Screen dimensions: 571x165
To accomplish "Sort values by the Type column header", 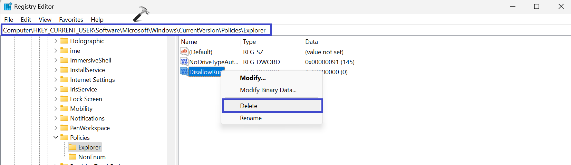I will click(249, 42).
